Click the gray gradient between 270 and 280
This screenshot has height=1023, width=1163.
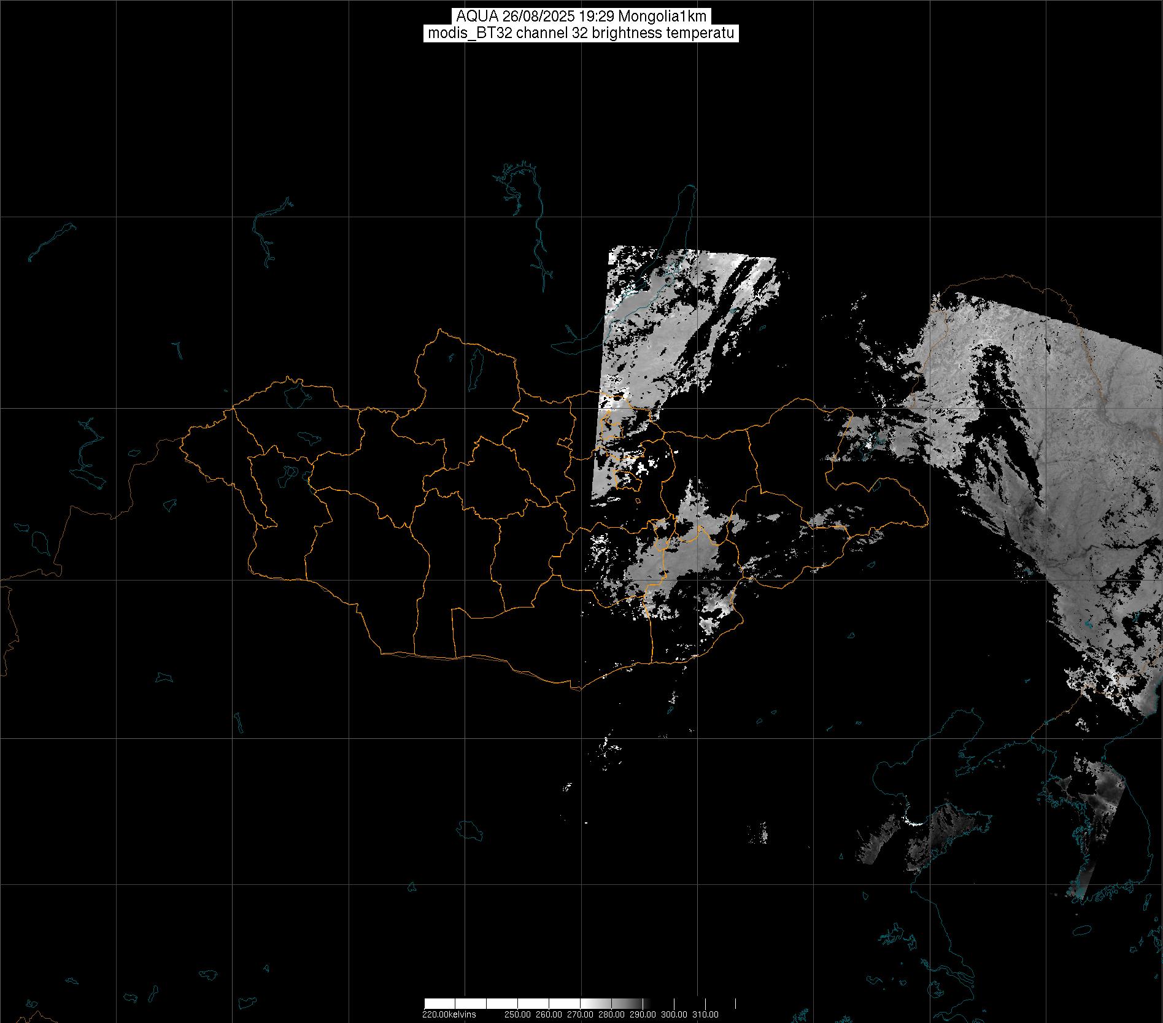point(595,1003)
